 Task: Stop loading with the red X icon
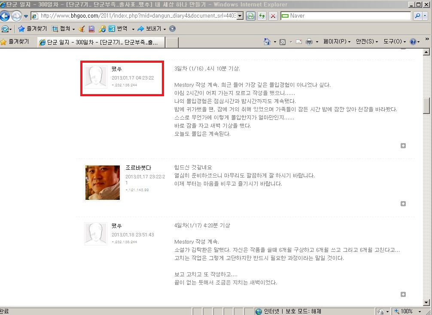click(273, 16)
